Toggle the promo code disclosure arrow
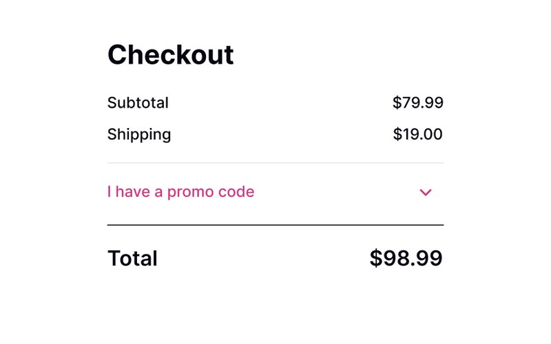 click(425, 193)
